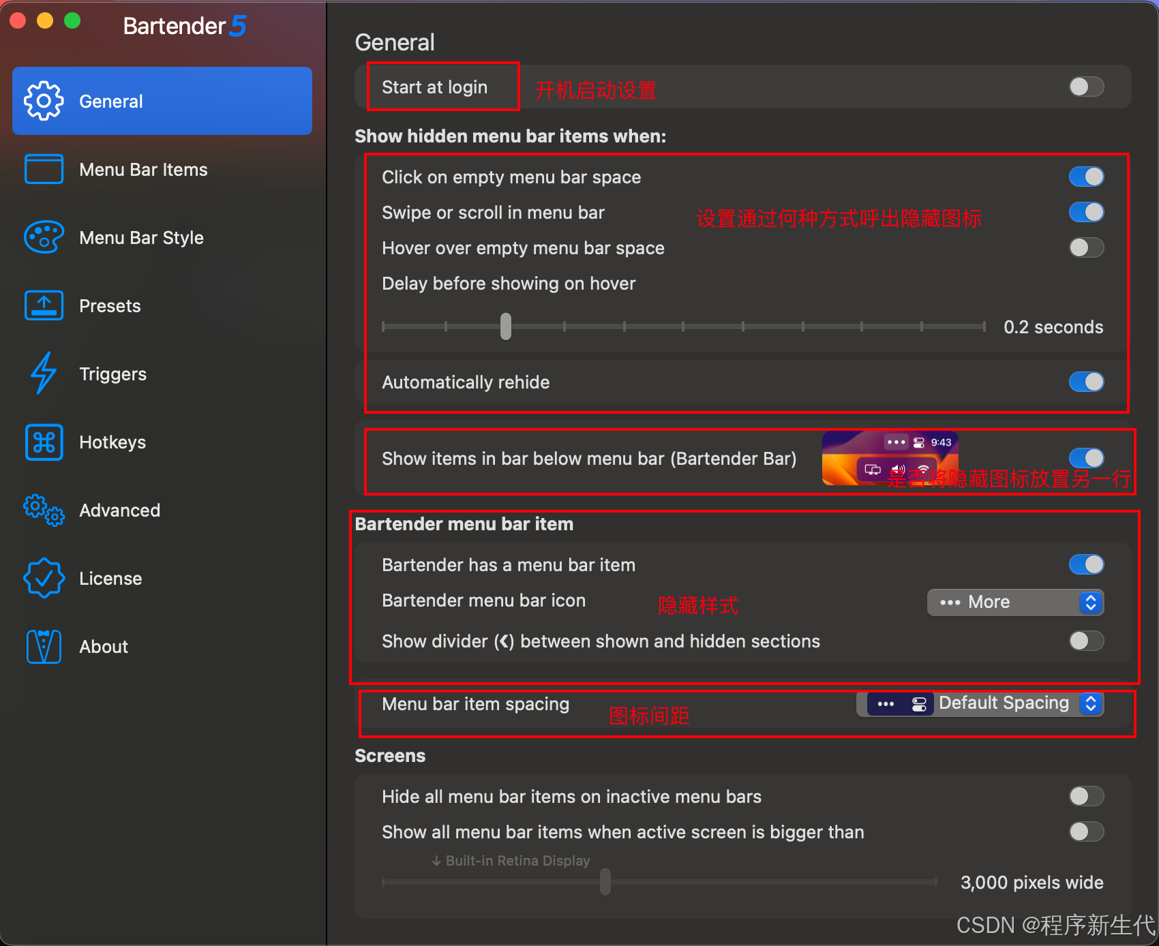Click the Built-in Retina Display marker label
1159x946 pixels.
[511, 861]
